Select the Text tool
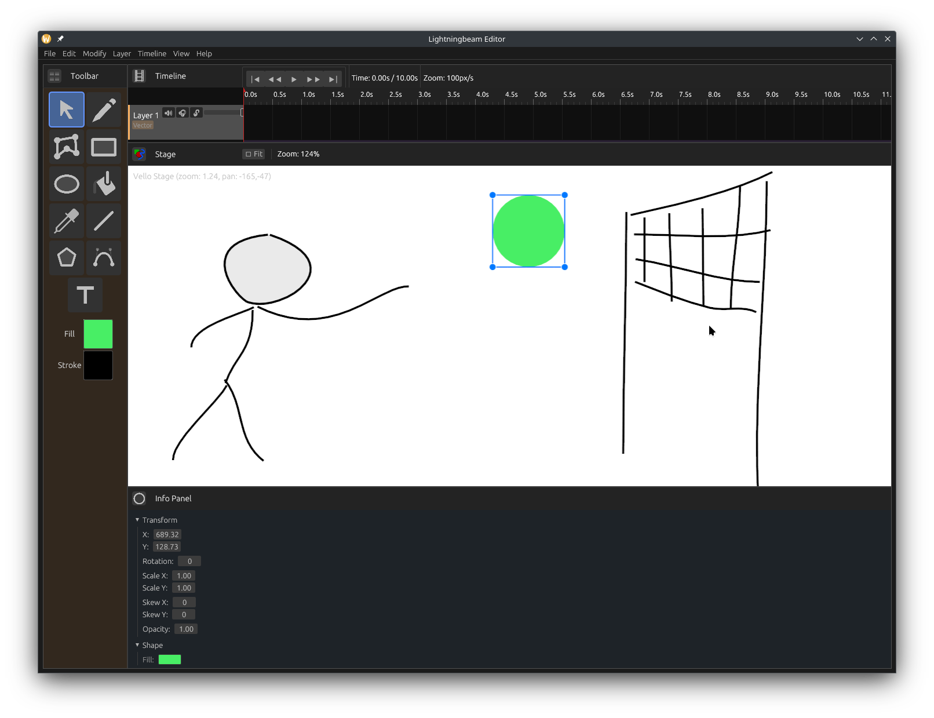The height and width of the screenshot is (718, 934). [x=85, y=295]
